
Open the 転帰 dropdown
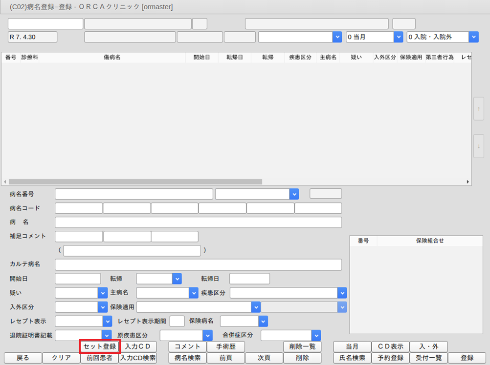click(159, 279)
